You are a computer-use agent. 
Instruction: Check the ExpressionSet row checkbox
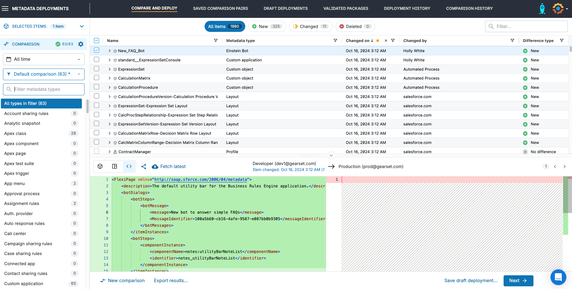(96, 69)
